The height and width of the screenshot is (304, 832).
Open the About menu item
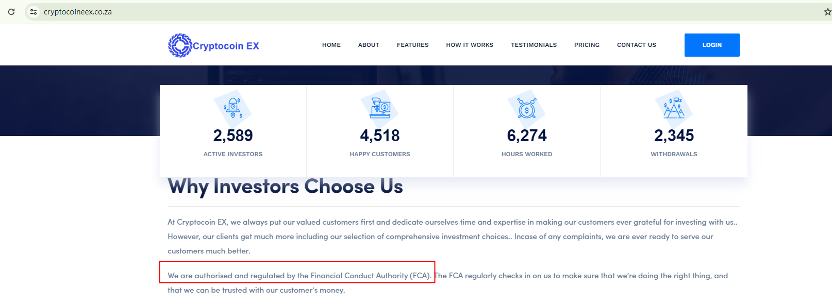[369, 45]
